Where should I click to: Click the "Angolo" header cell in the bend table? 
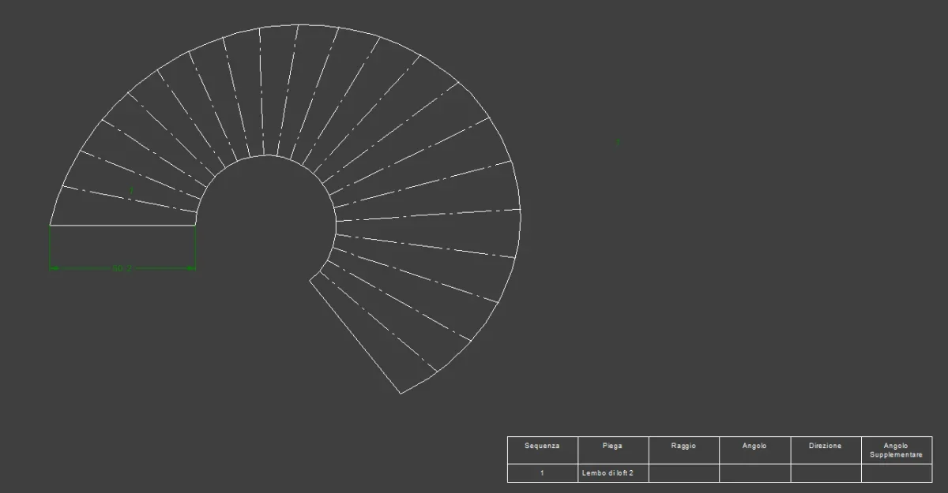pyautogui.click(x=754, y=450)
